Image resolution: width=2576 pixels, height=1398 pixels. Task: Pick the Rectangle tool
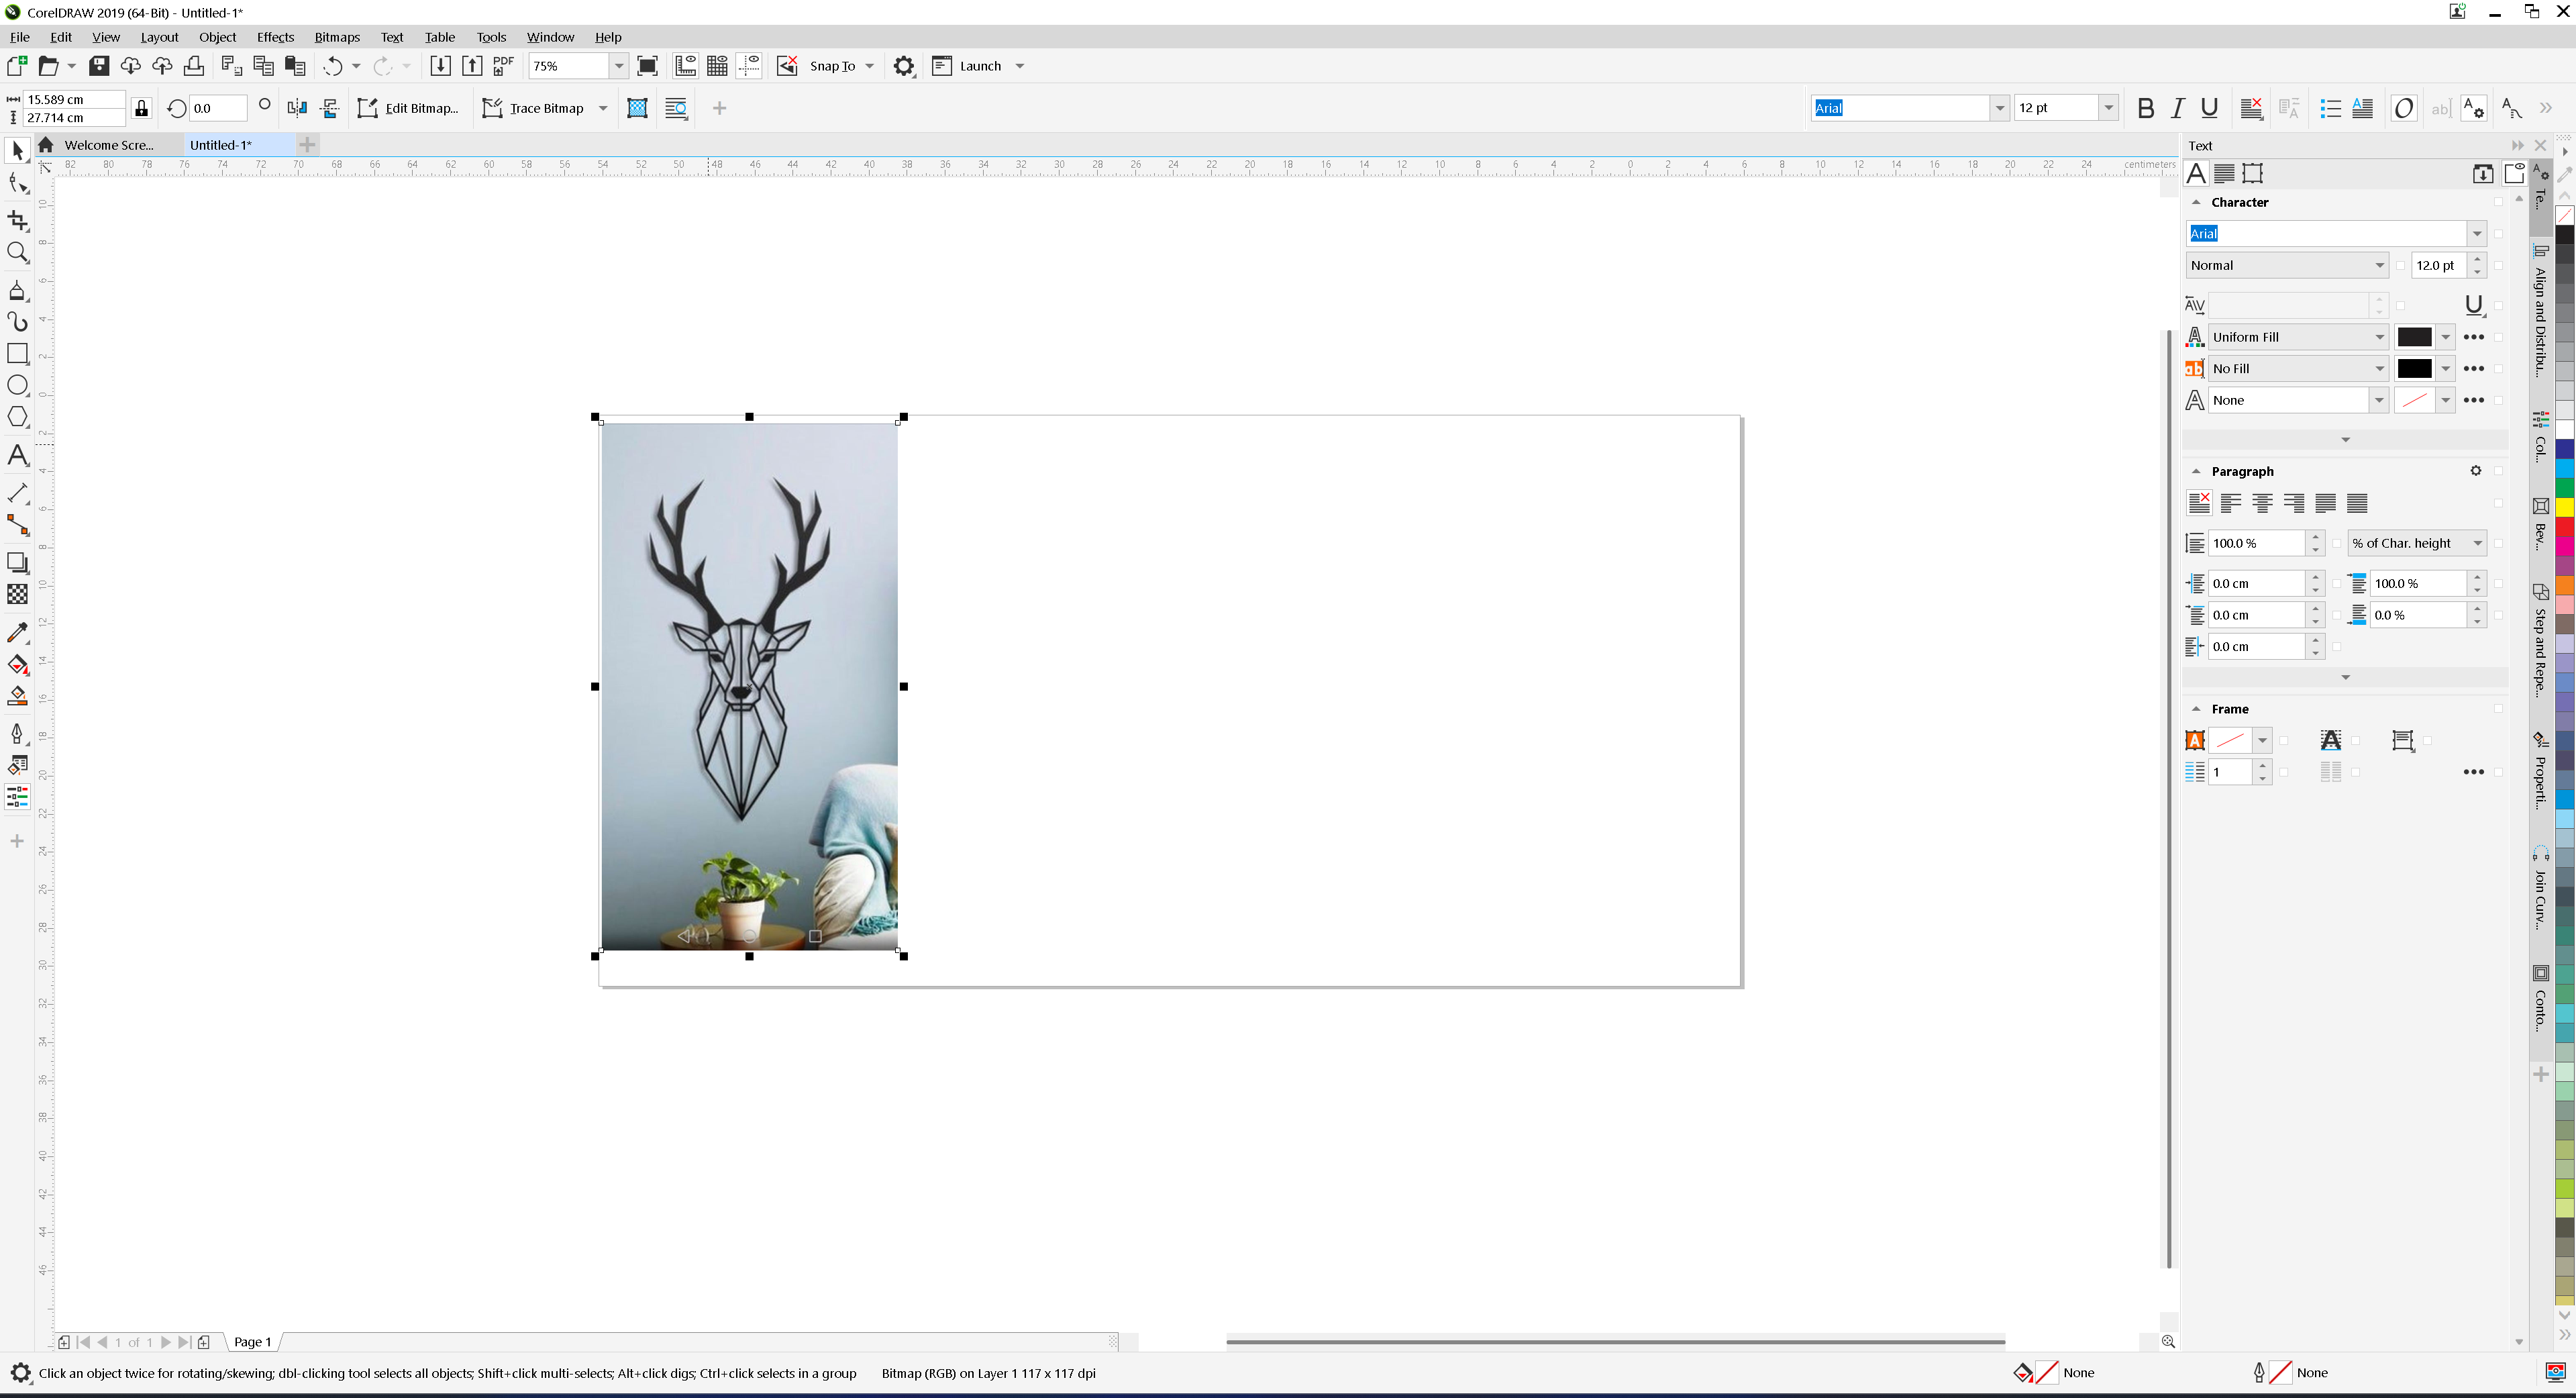point(17,353)
